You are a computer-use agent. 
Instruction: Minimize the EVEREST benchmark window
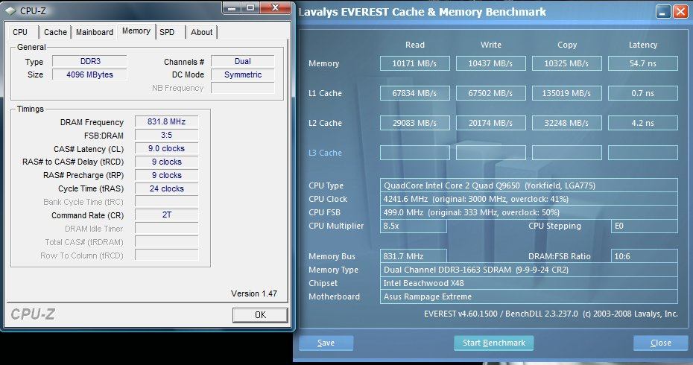(663, 11)
